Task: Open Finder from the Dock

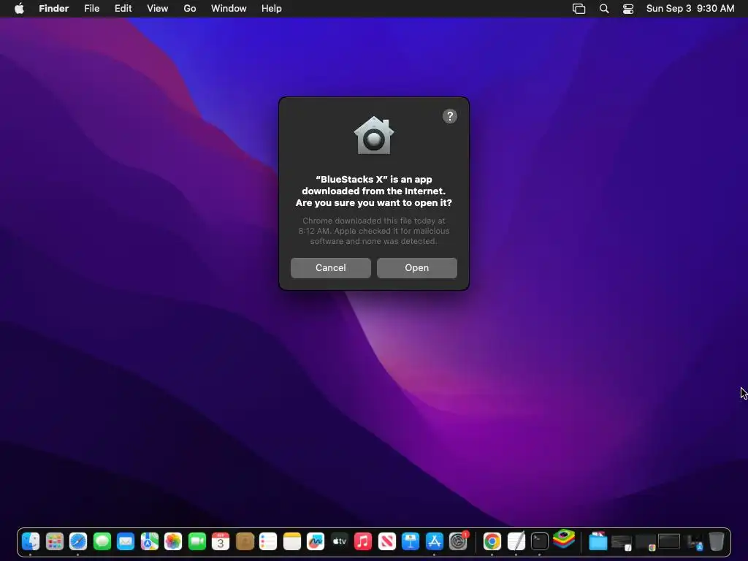Action: click(31, 541)
